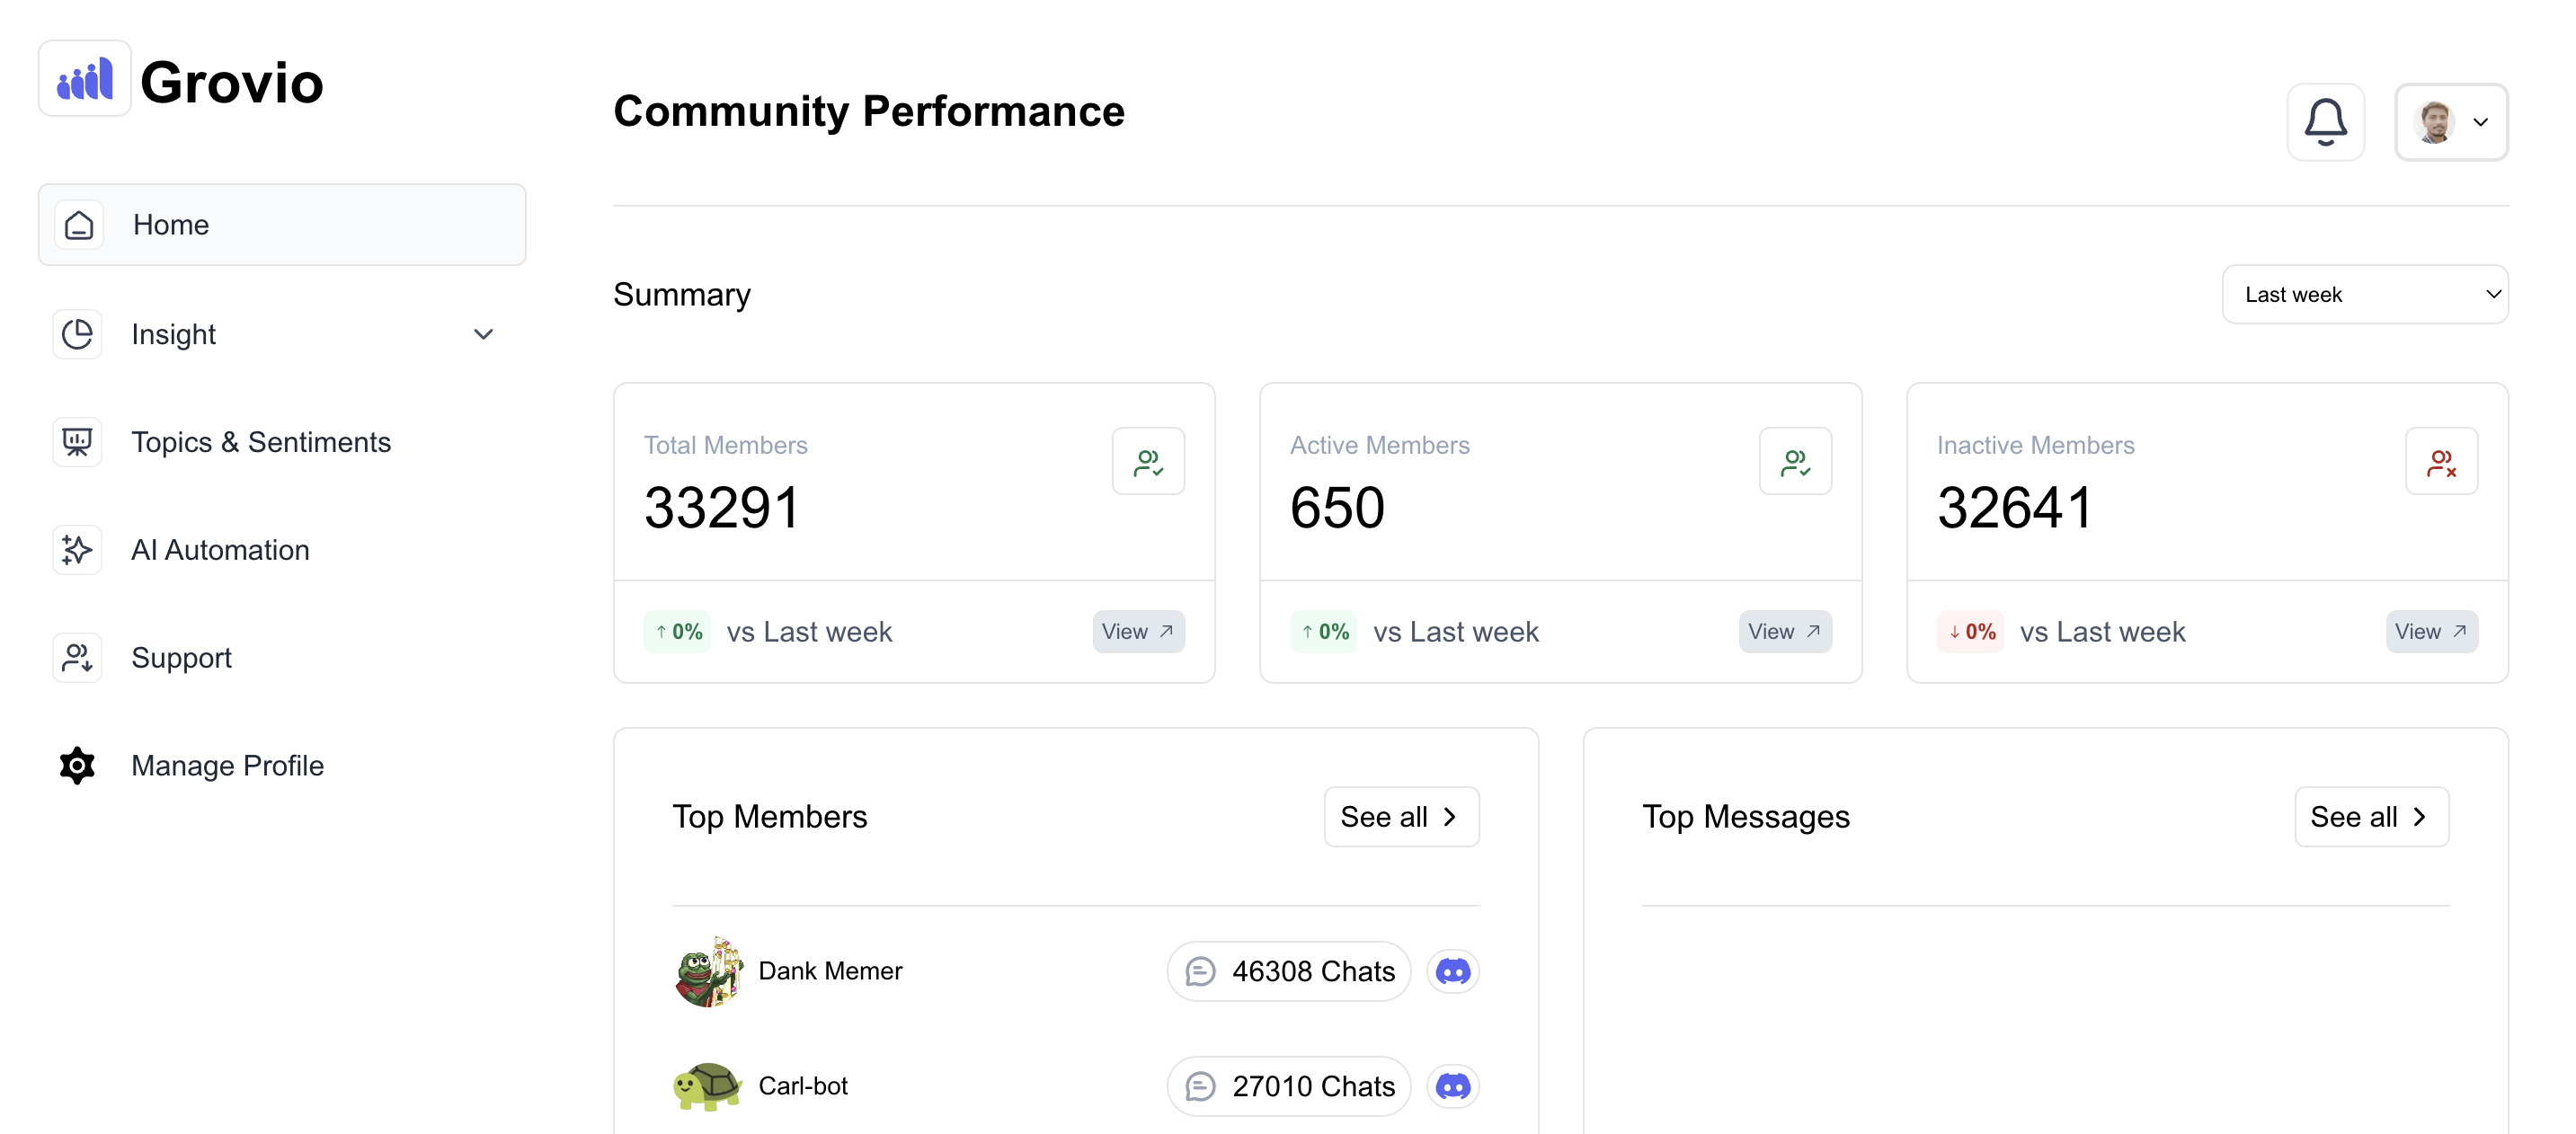
Task: Click See all for Top Messages
Action: coord(2370,816)
